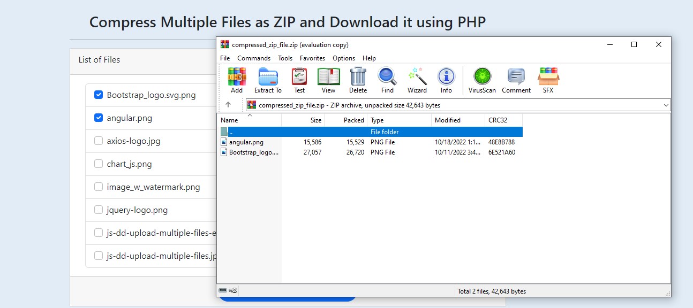Sort files by Name column header
The height and width of the screenshot is (308, 693).
(250, 120)
